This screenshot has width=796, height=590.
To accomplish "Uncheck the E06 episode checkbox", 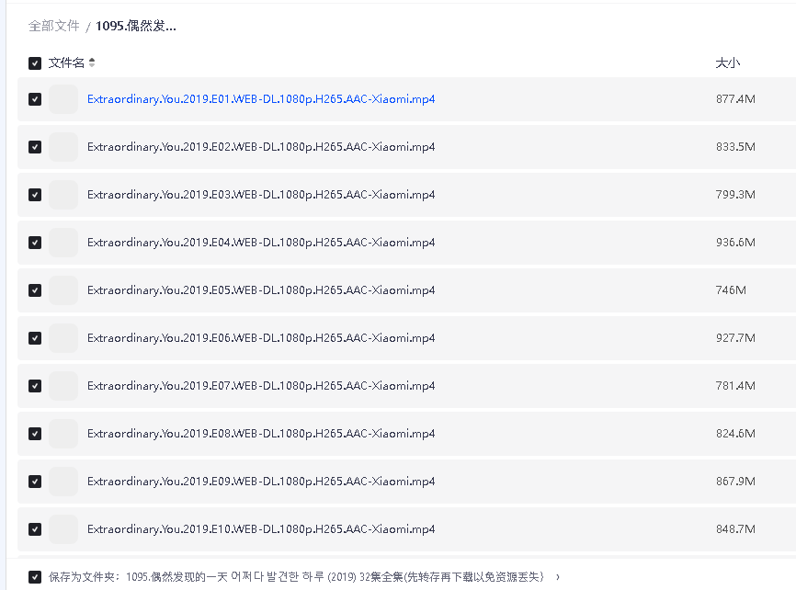I will pyautogui.click(x=35, y=338).
